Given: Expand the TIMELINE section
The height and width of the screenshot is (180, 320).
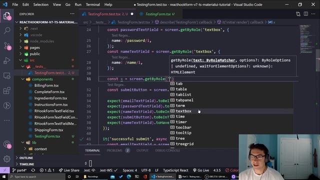Looking at the screenshot, I should [x=46, y=164].
